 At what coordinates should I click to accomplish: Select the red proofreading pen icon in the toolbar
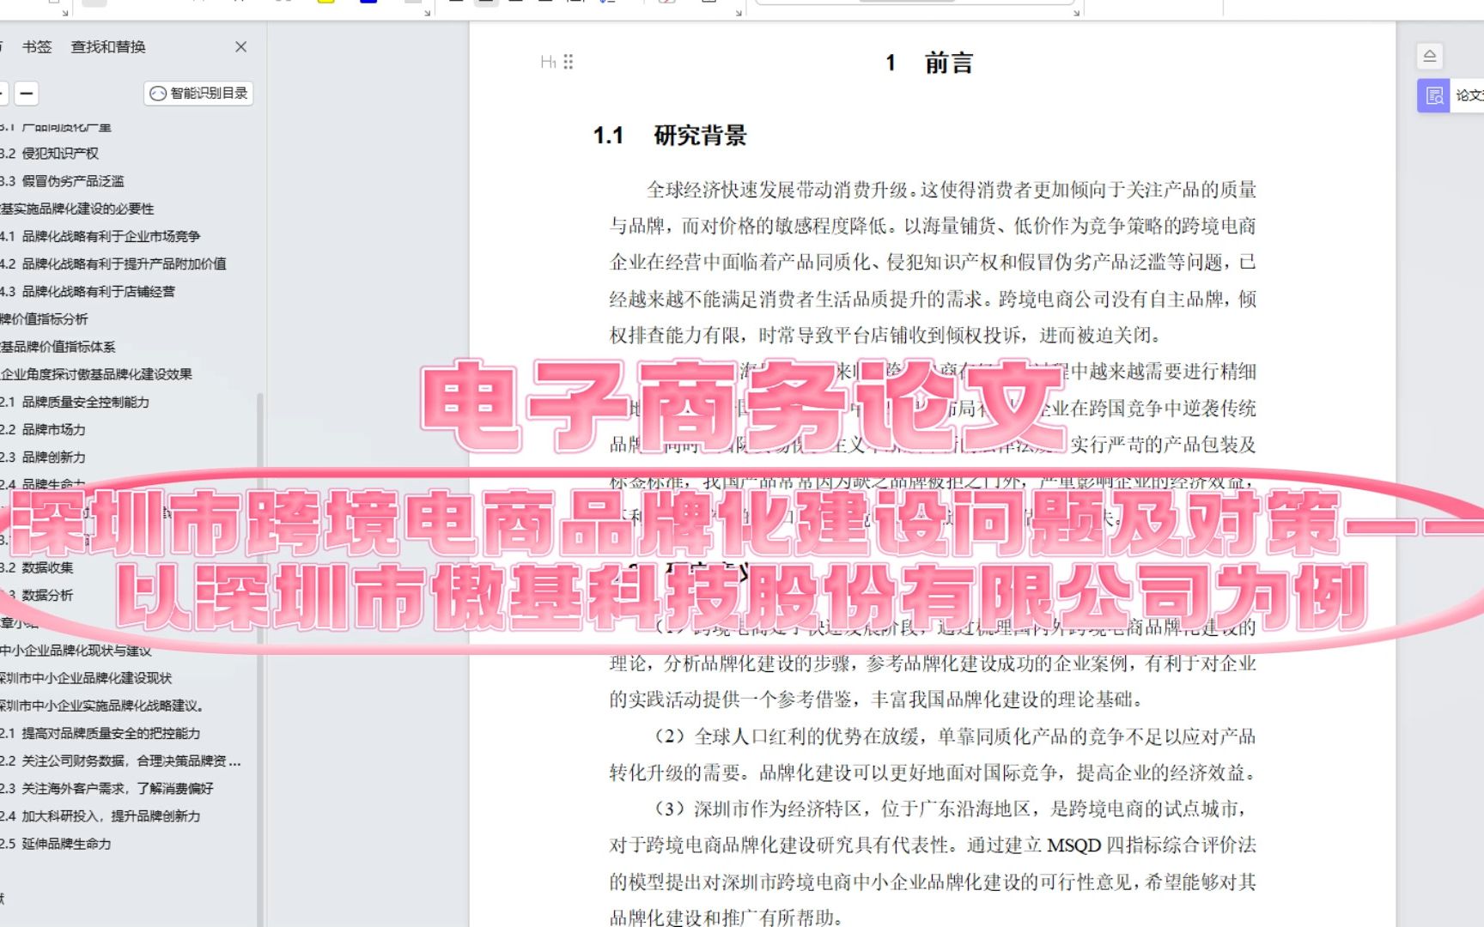coord(666,3)
